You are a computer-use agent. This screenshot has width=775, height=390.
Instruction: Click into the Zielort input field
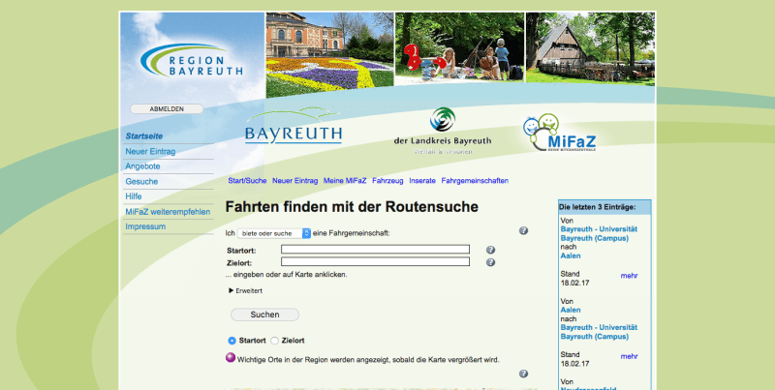coord(375,261)
